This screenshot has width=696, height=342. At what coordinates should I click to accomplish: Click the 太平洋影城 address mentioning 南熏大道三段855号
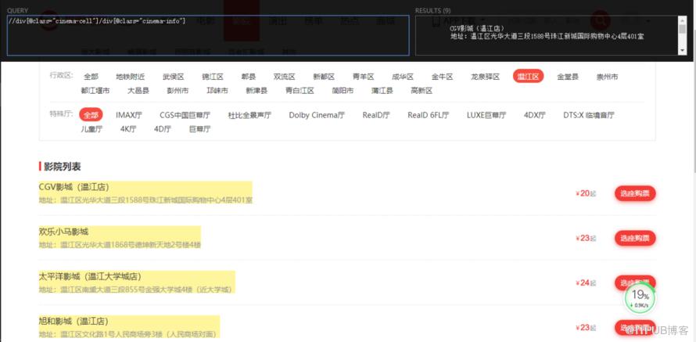135,290
